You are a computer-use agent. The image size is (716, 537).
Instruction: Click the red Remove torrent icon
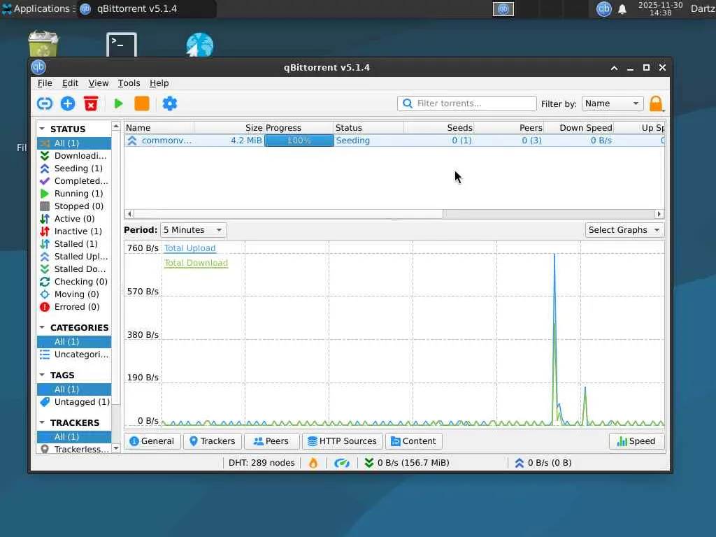[91, 103]
